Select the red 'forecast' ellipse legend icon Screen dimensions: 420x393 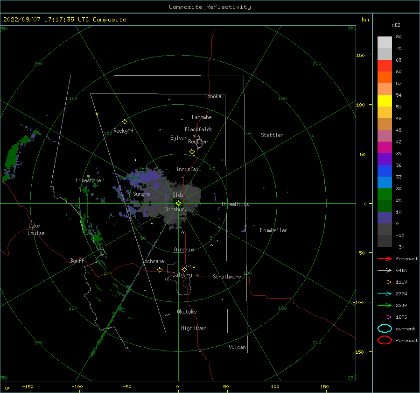385,340
